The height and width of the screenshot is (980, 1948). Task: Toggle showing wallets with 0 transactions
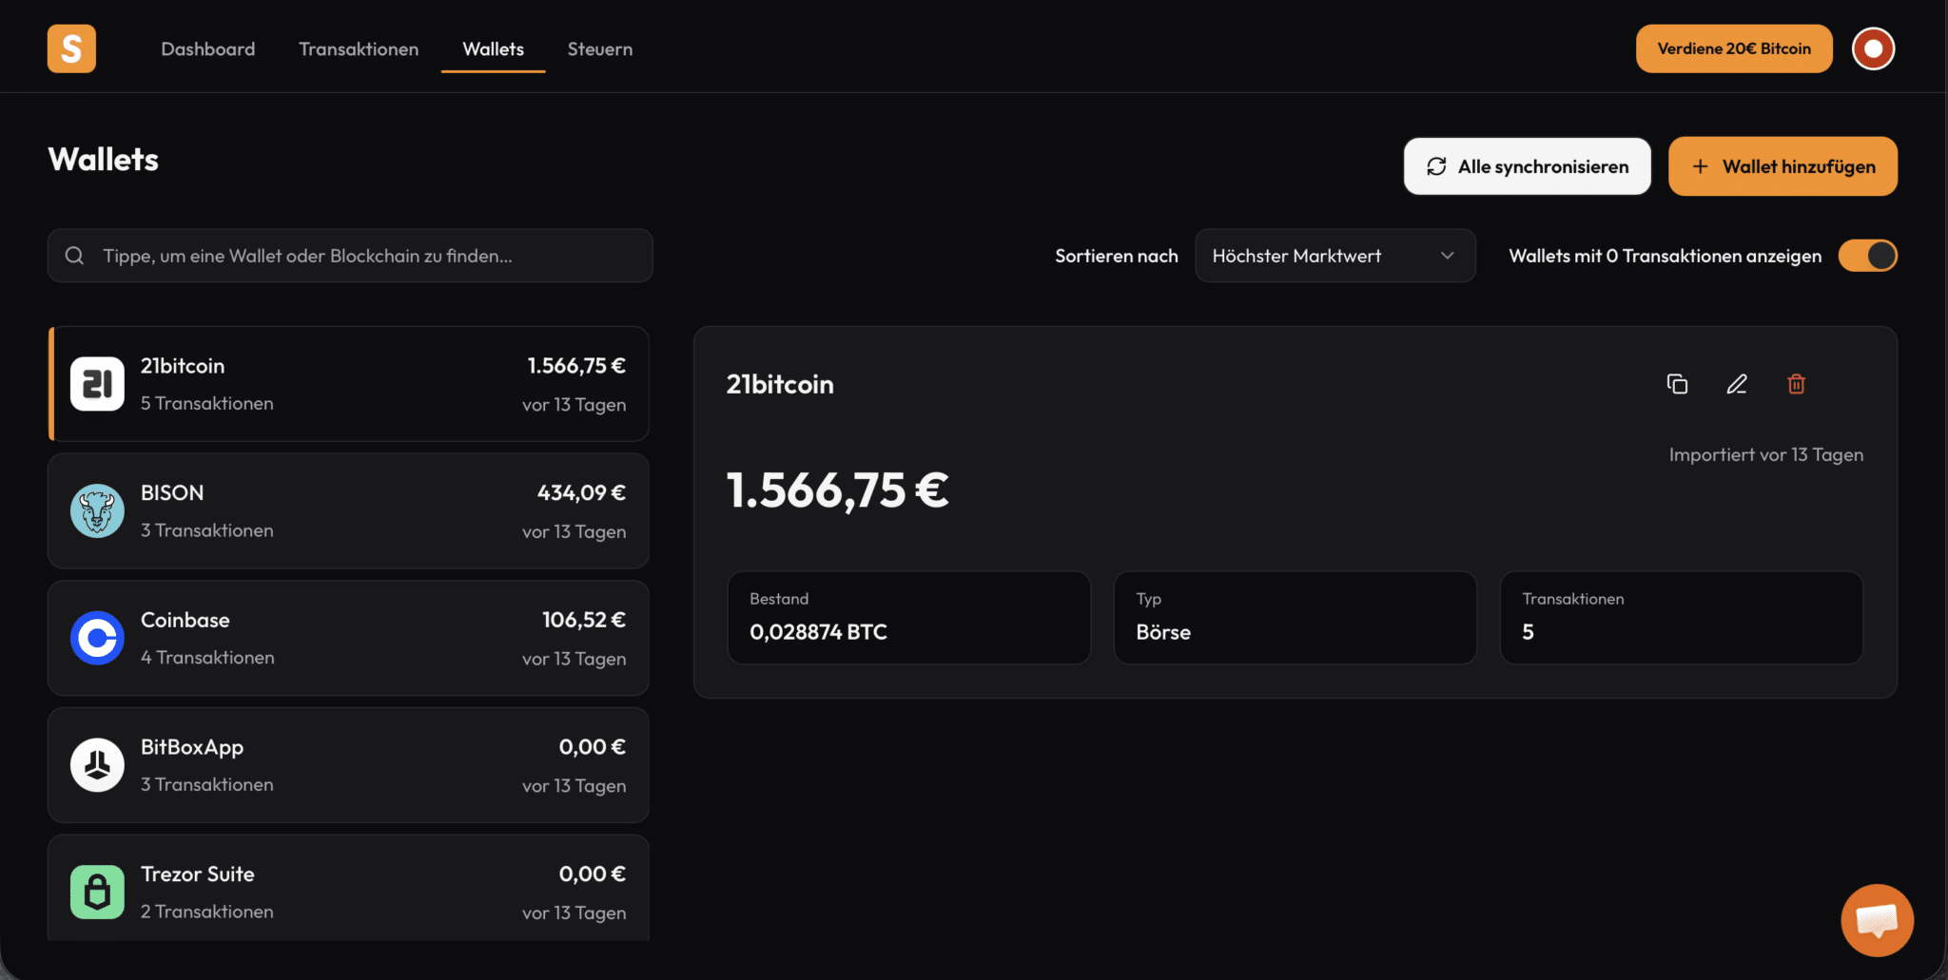(1867, 256)
